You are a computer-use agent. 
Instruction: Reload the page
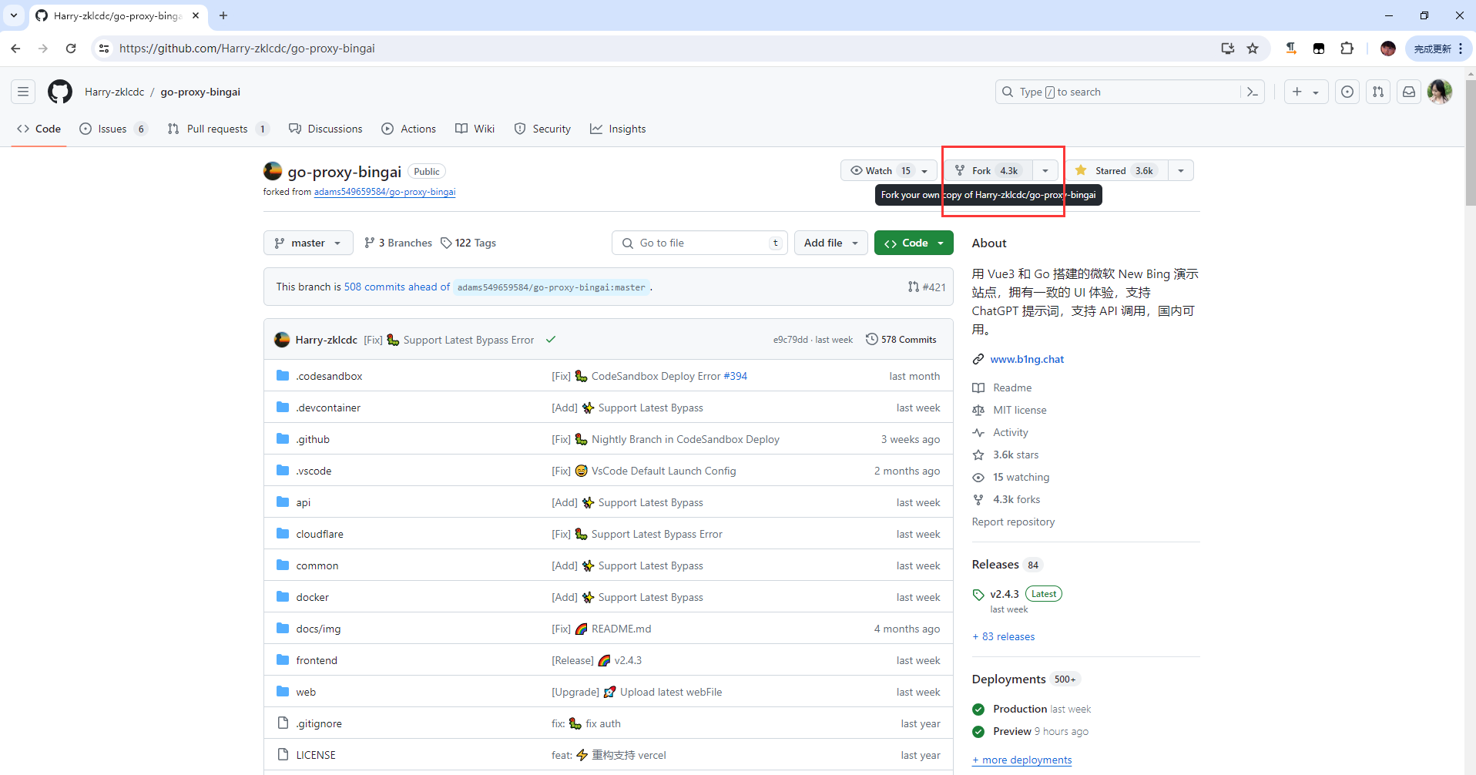[71, 49]
